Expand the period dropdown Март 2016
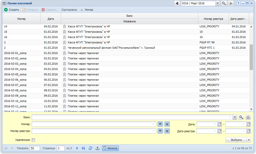The height and width of the screenshot is (154, 256). (x=217, y=3)
